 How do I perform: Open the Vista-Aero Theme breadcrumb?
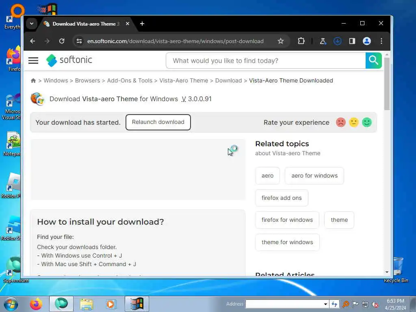point(184,80)
